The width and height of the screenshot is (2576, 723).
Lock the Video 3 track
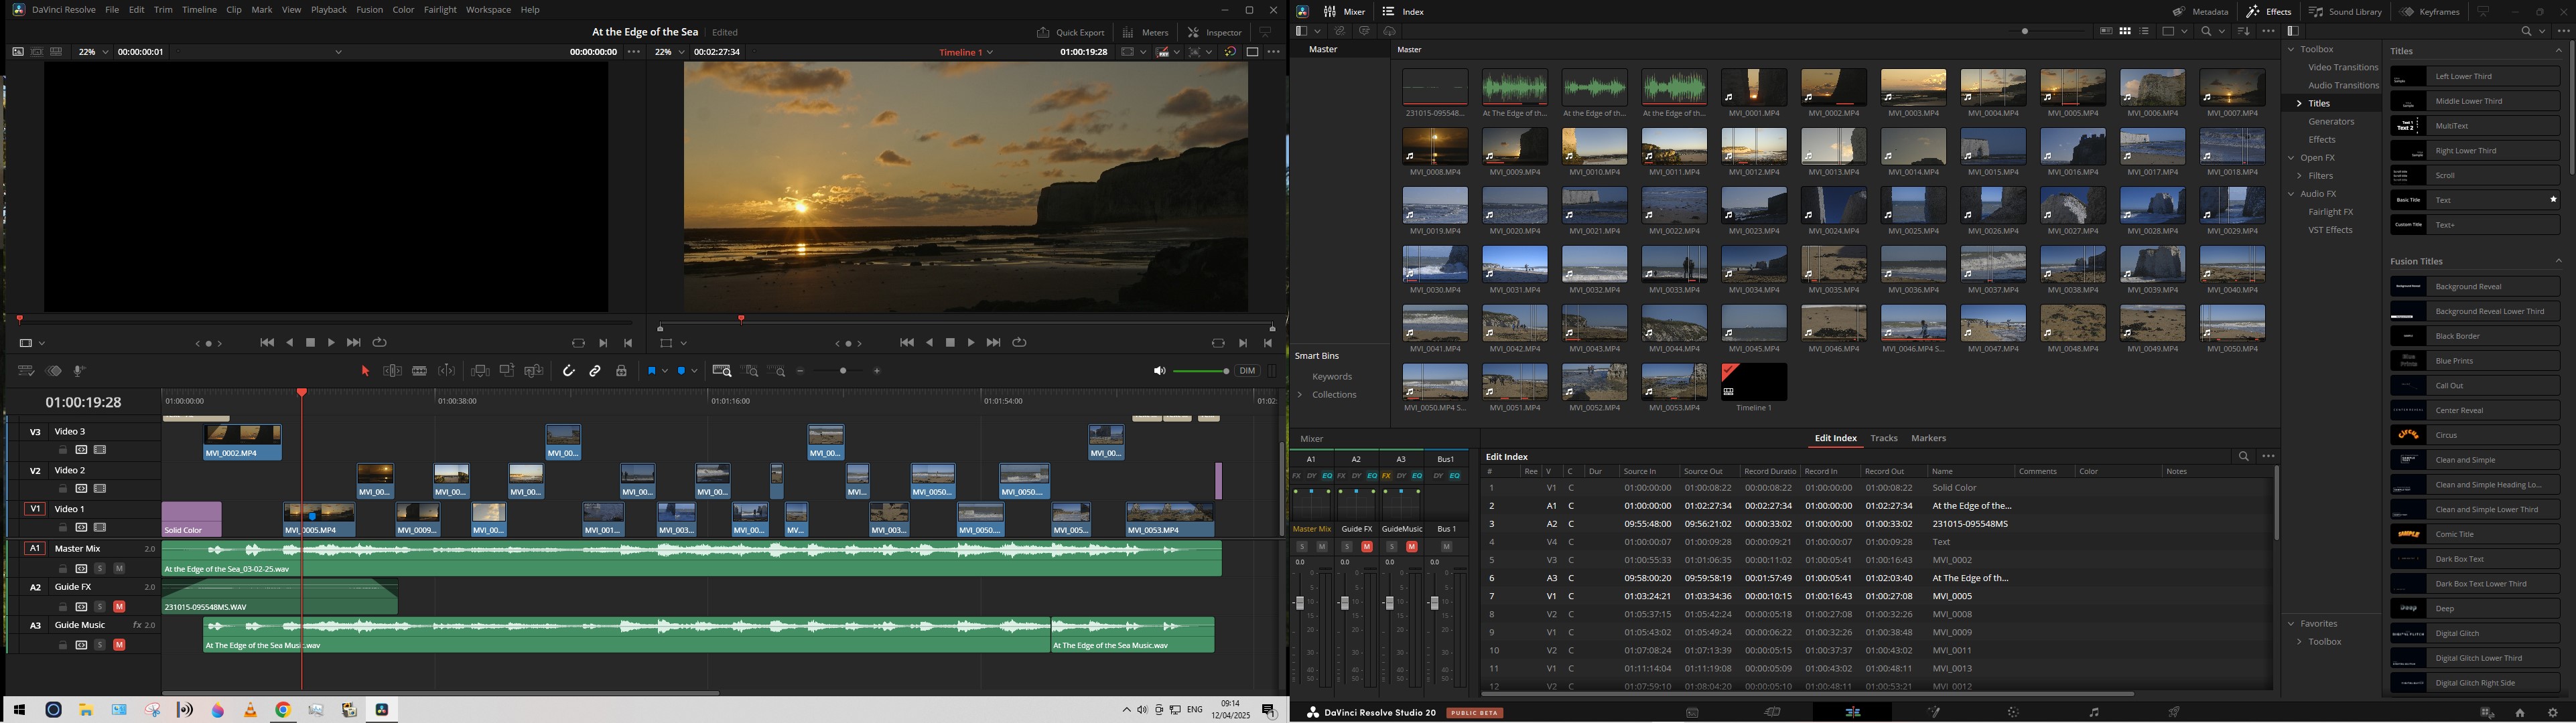click(x=63, y=451)
